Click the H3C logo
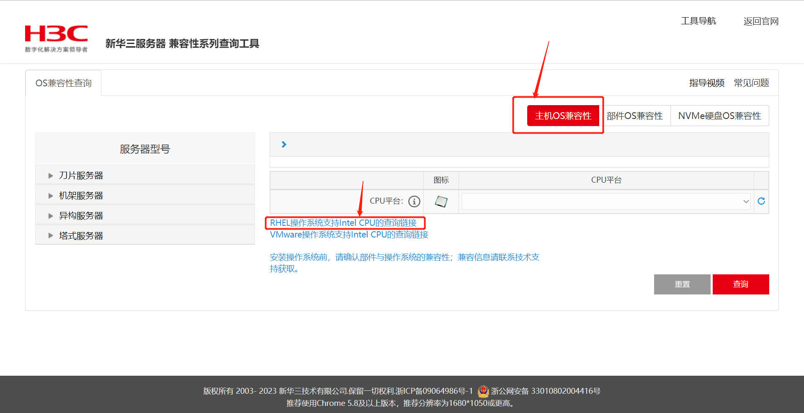This screenshot has height=413, width=804. pyautogui.click(x=56, y=39)
